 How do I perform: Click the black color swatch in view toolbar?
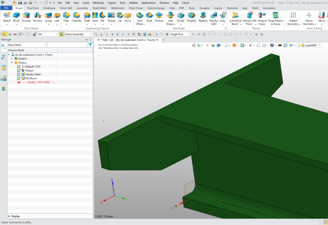pos(280,45)
